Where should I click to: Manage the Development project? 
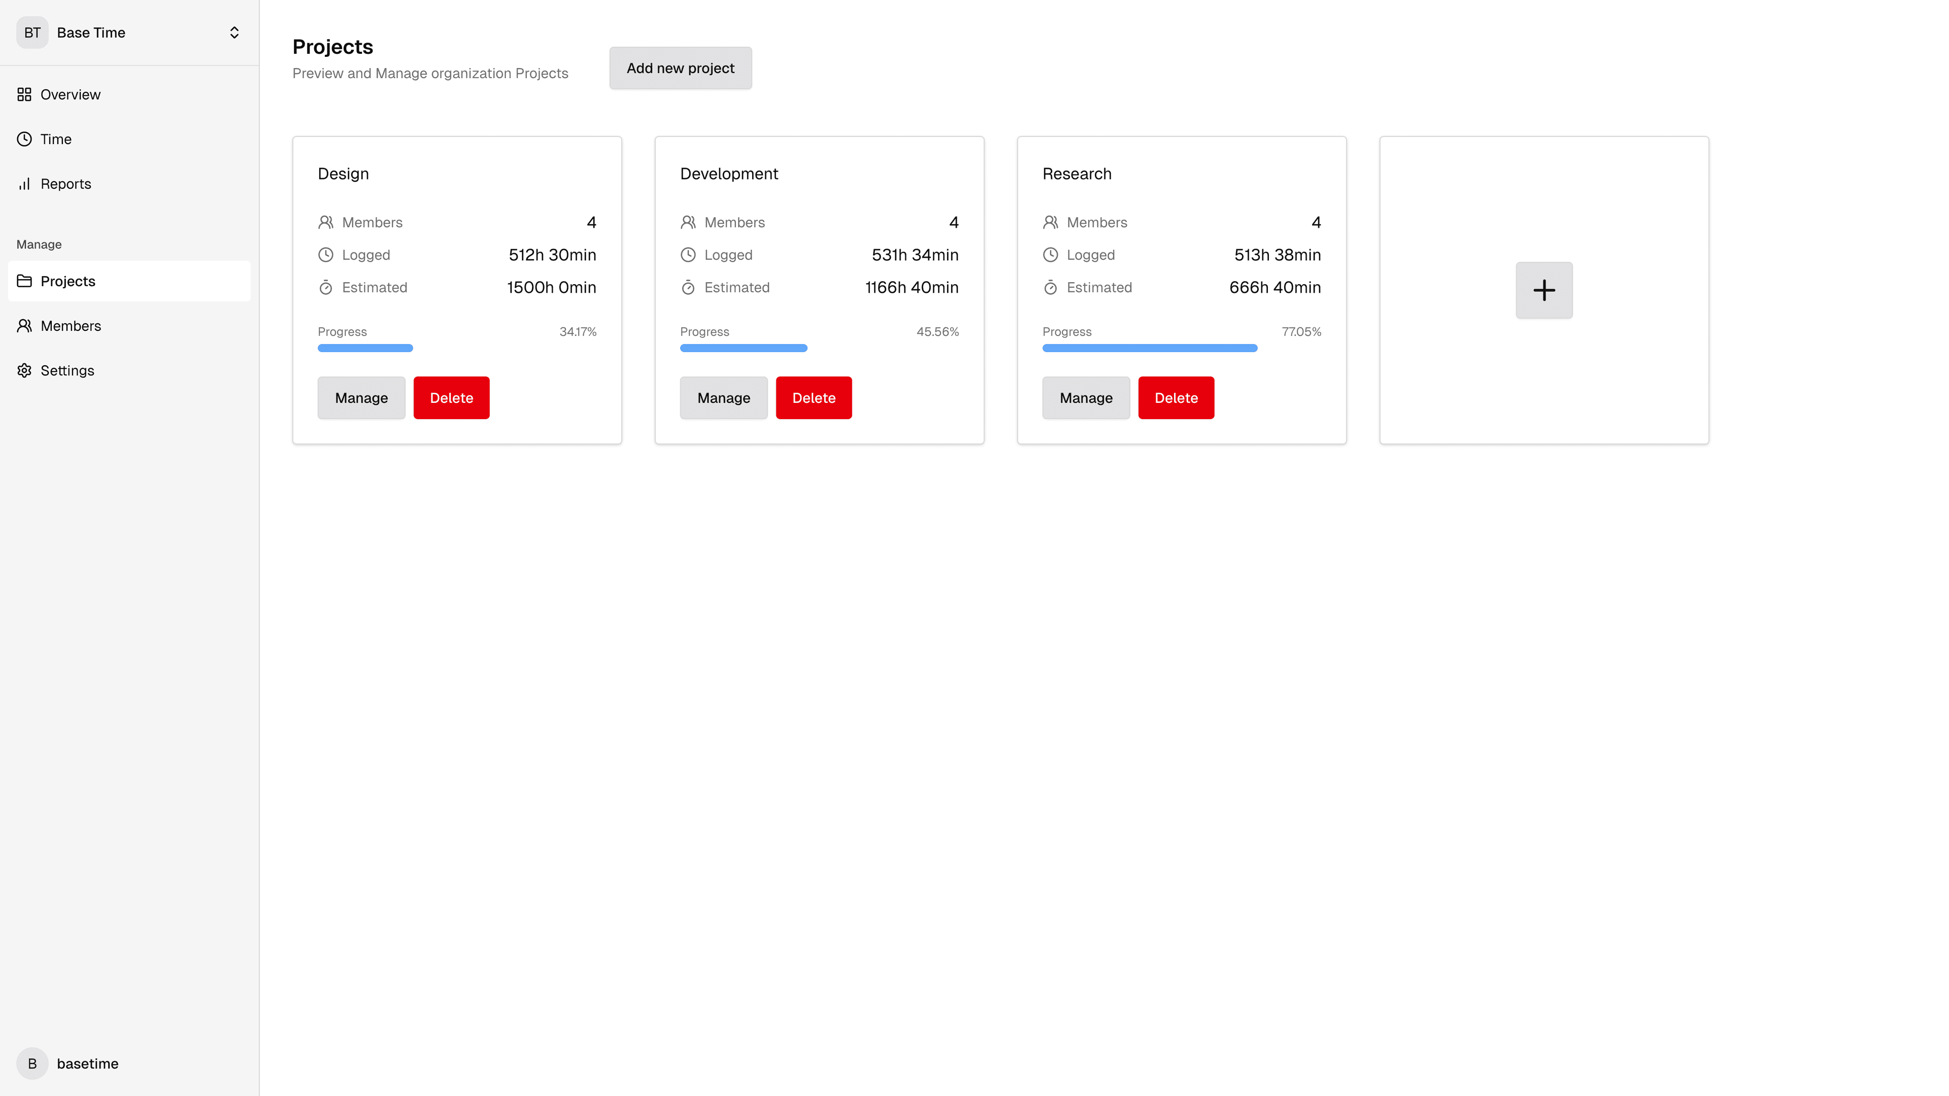[x=723, y=398]
